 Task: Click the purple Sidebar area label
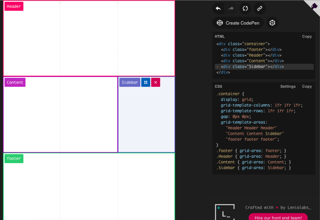coord(130,82)
